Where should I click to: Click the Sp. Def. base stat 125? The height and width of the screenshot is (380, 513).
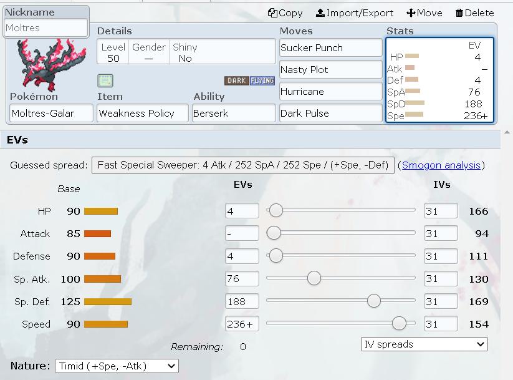pyautogui.click(x=70, y=302)
